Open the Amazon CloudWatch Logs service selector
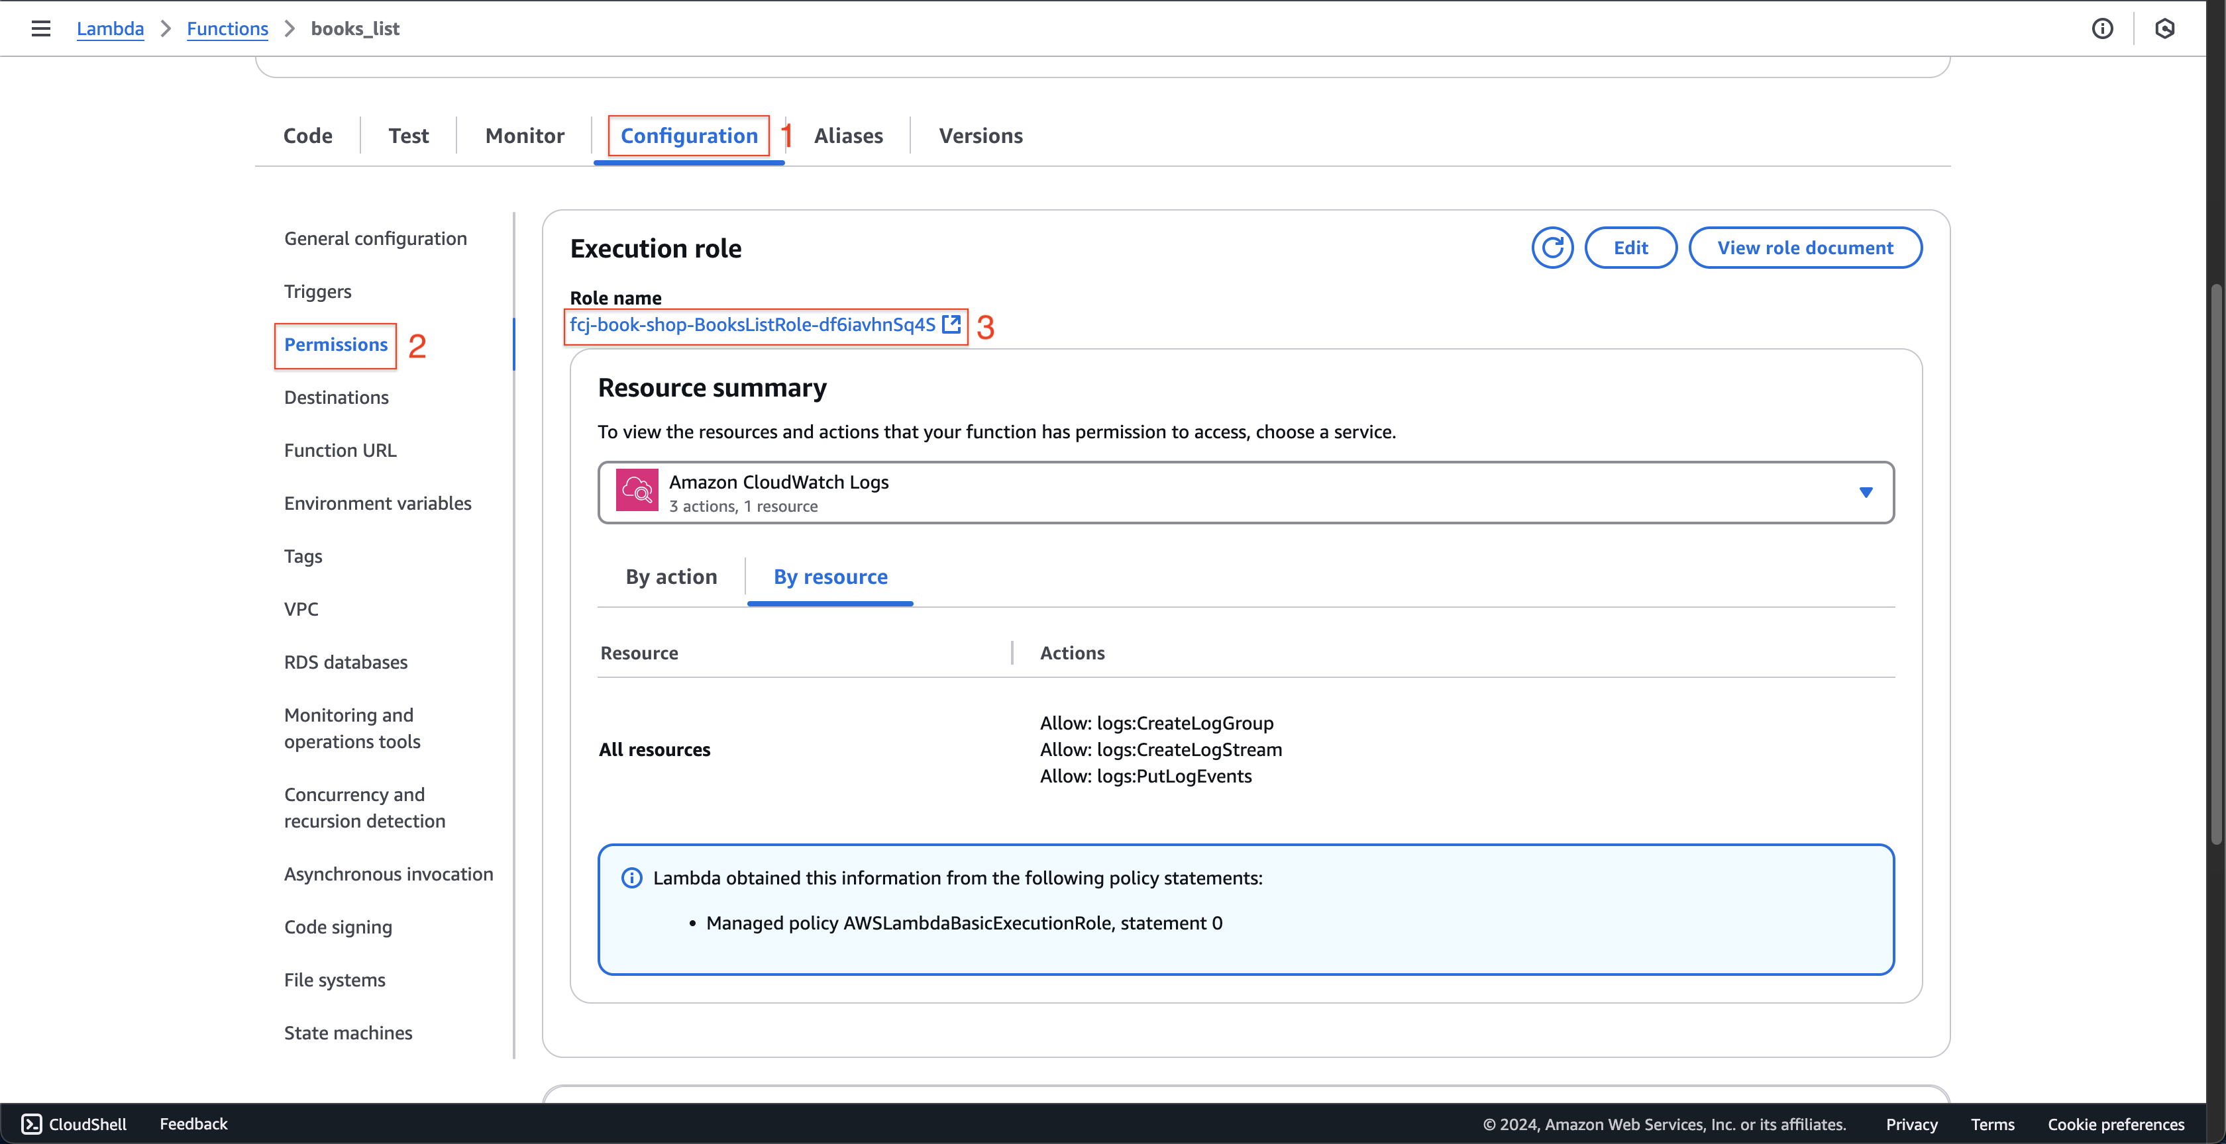Image resolution: width=2226 pixels, height=1144 pixels. pyautogui.click(x=1246, y=492)
